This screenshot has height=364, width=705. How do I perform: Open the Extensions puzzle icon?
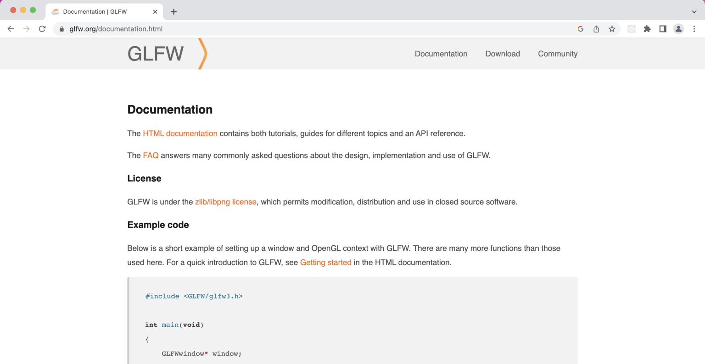tap(647, 29)
